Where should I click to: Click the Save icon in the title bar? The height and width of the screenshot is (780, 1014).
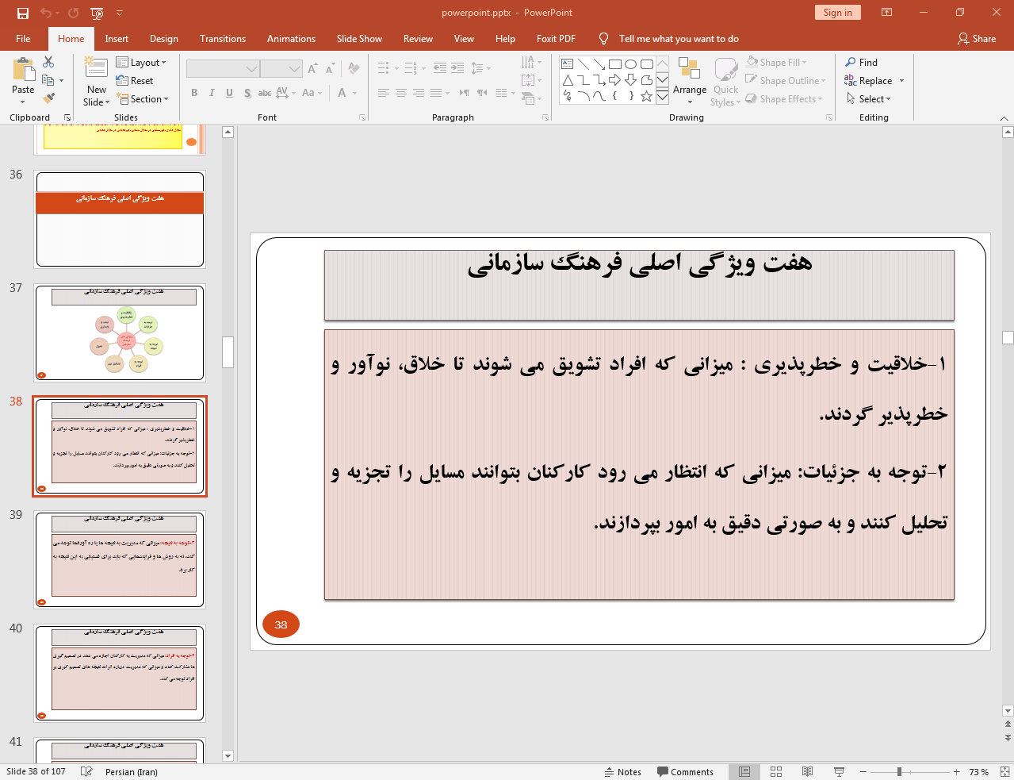click(x=23, y=13)
